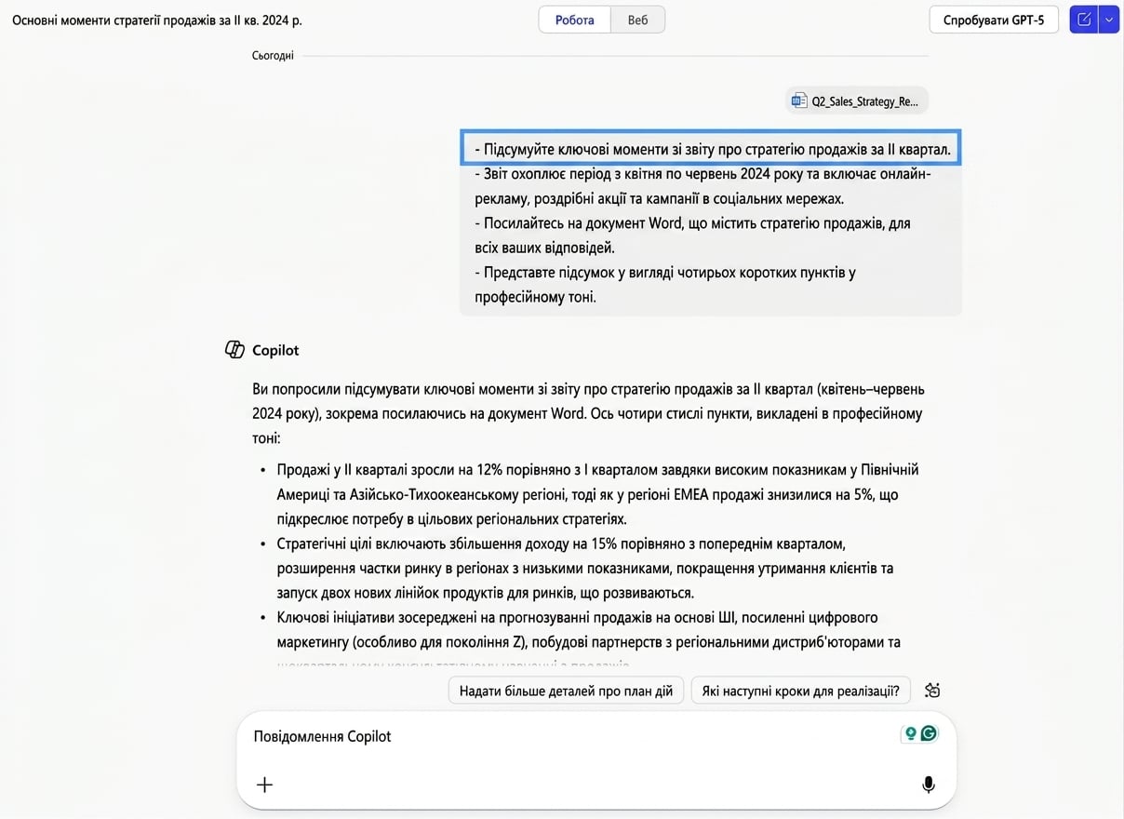Click the prompt line starting Посилайтесь на документ Word
Viewport: 1124px width, 819px height.
point(692,235)
